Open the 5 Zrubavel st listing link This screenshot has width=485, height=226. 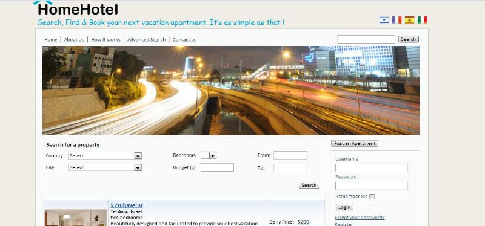click(127, 205)
